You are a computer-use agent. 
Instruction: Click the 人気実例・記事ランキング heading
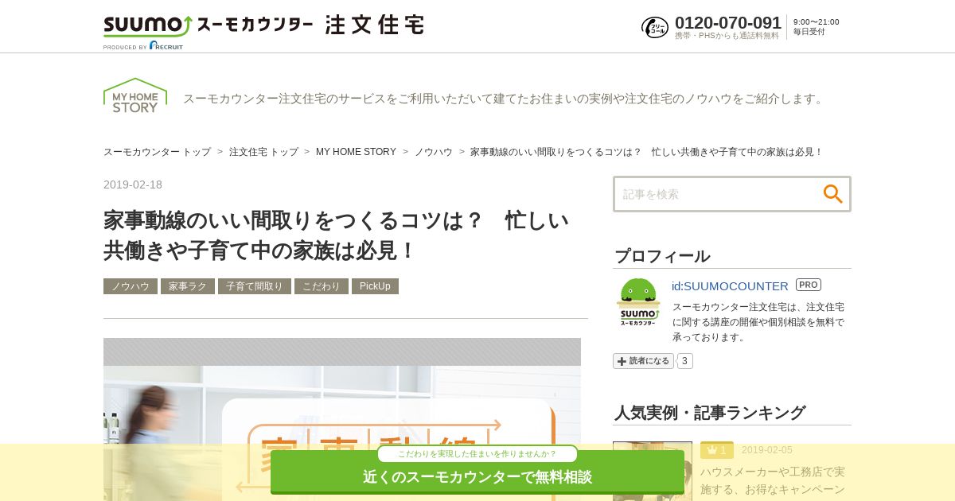tap(710, 413)
